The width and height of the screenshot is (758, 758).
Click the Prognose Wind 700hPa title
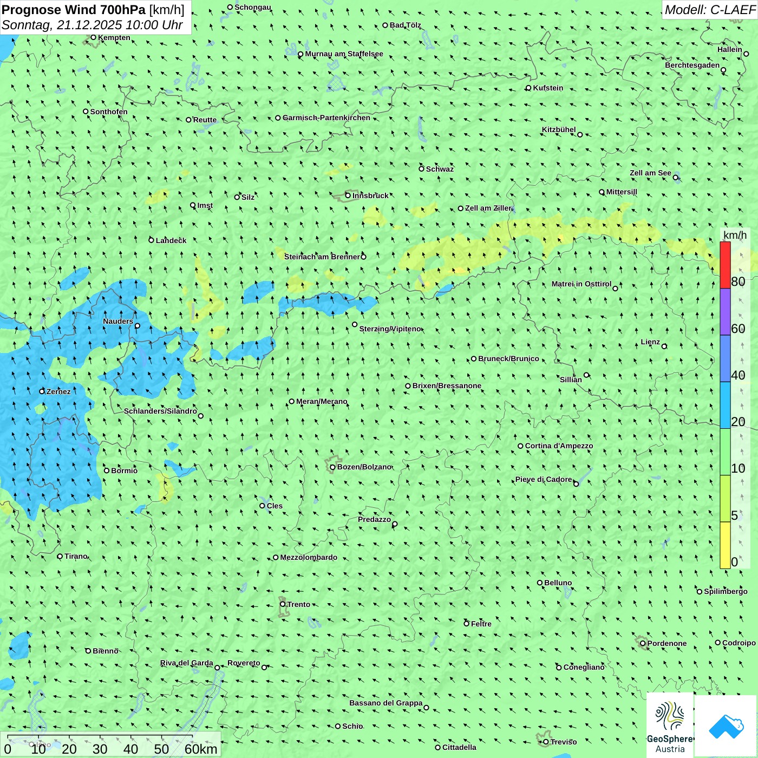click(93, 10)
